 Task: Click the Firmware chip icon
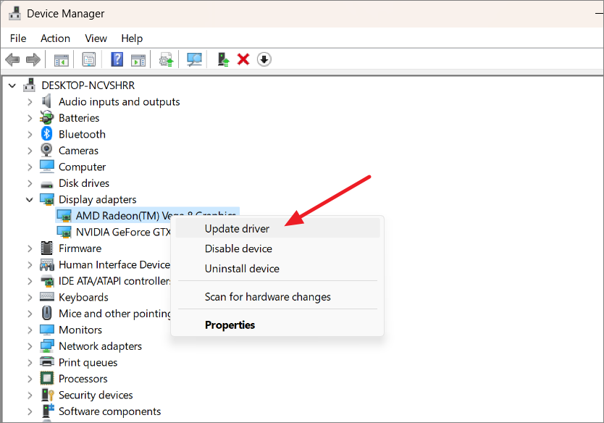coord(46,248)
